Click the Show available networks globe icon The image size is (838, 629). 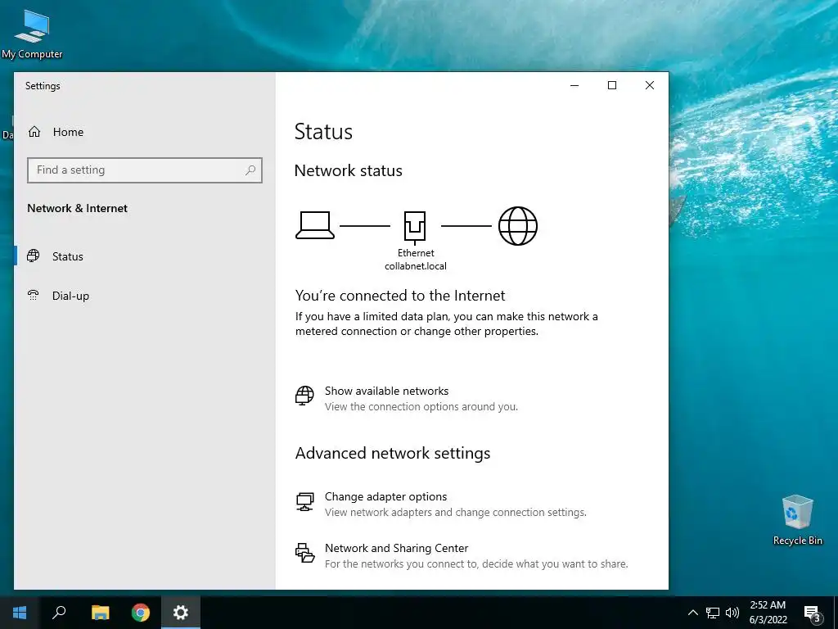point(304,396)
